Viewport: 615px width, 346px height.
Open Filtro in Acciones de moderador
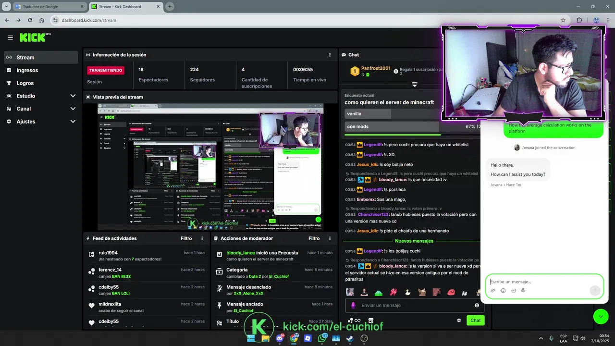(314, 238)
